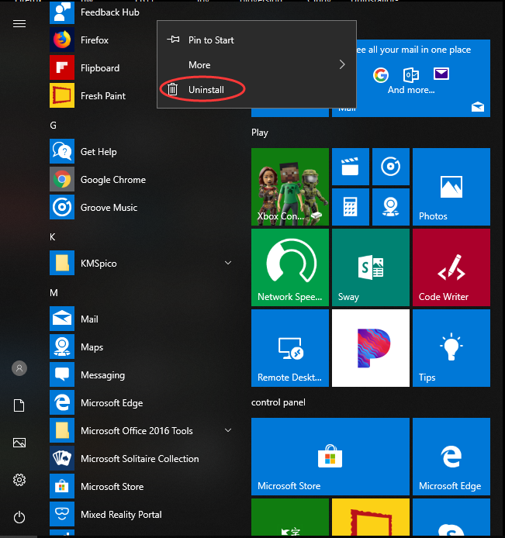
Task: Open Documents from the left sidebar
Action: click(x=19, y=405)
